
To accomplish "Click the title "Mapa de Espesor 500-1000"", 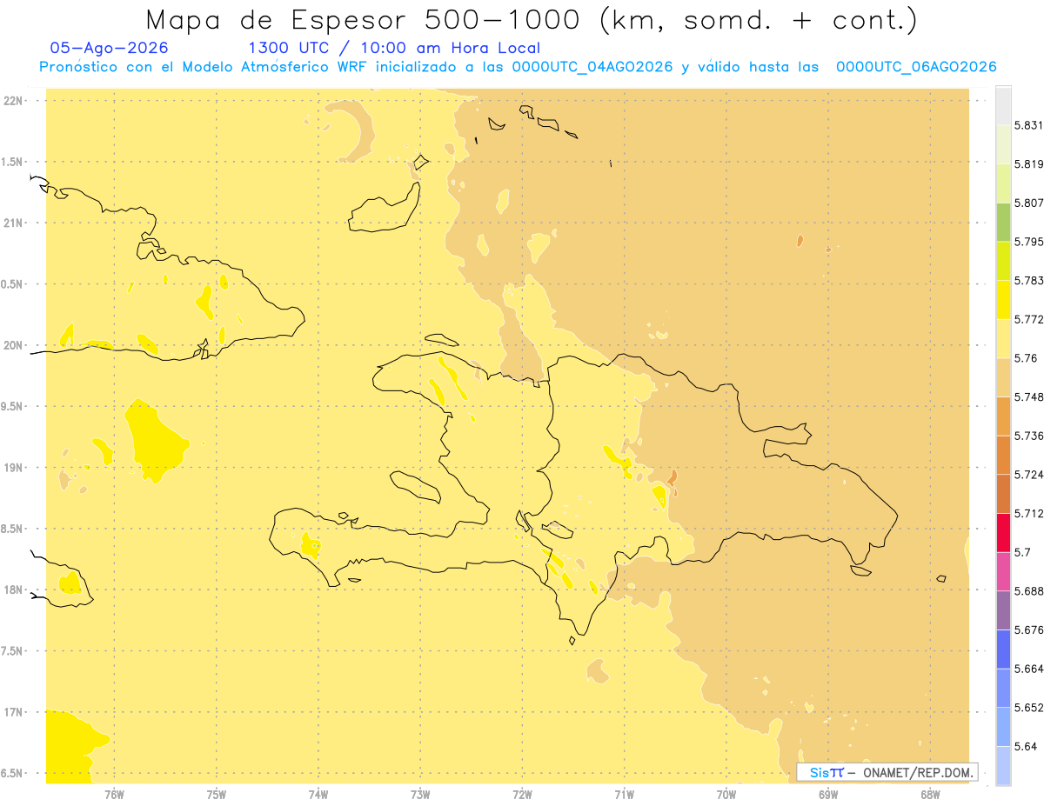I will (x=364, y=20).
